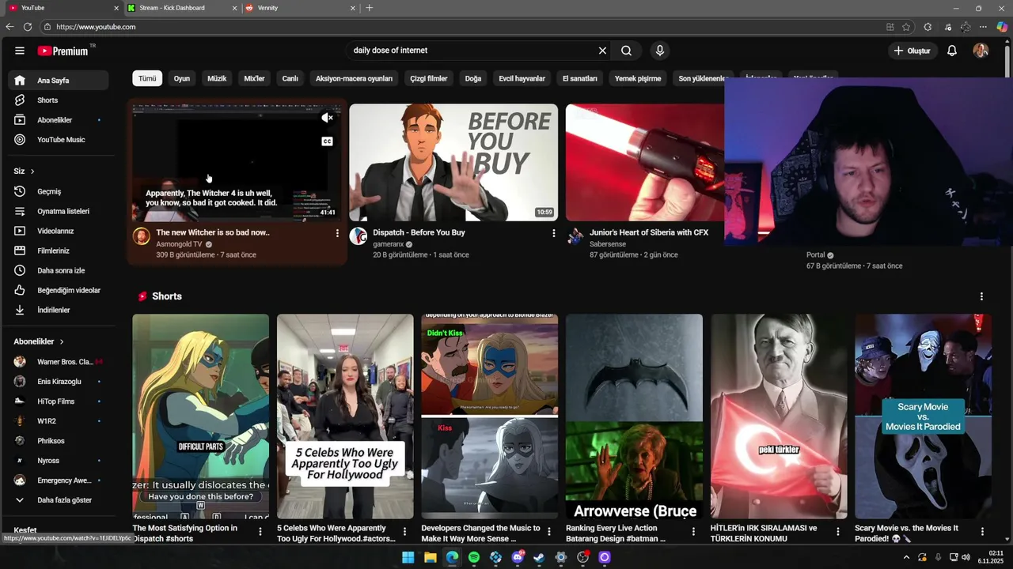Open Shorts in the sidebar
The width and height of the screenshot is (1013, 569).
pos(59,100)
